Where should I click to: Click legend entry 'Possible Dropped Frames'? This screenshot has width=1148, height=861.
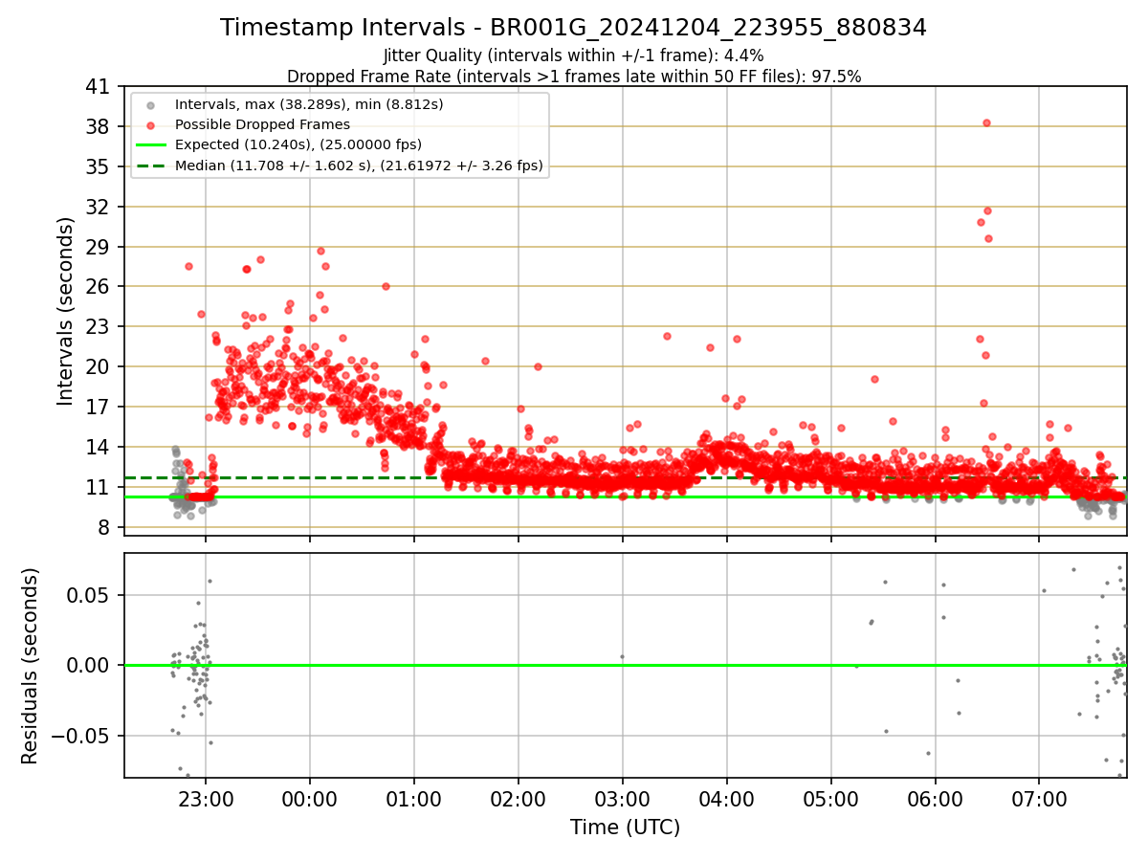pyautogui.click(x=262, y=124)
